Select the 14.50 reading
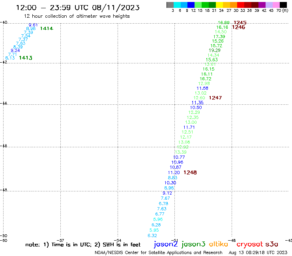This screenshot has width=292, height=256. click(x=221, y=32)
